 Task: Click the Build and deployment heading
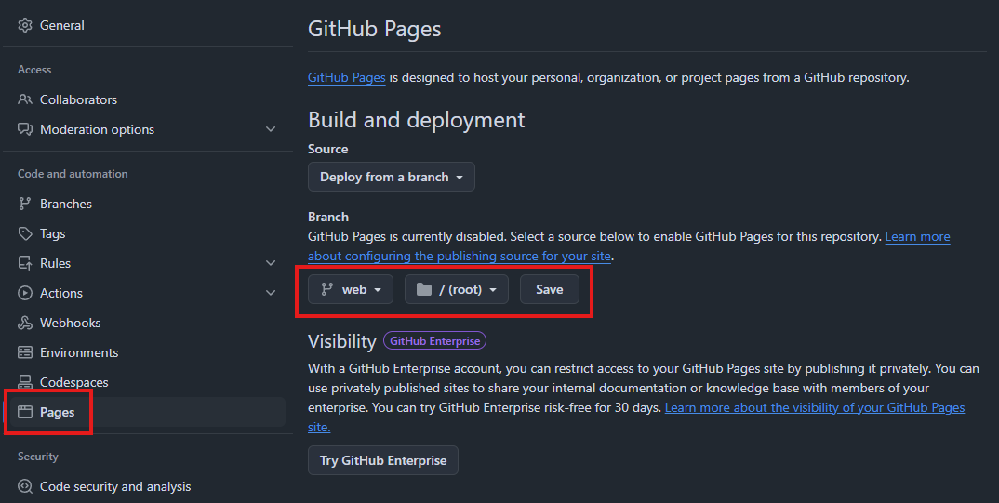pyautogui.click(x=417, y=120)
